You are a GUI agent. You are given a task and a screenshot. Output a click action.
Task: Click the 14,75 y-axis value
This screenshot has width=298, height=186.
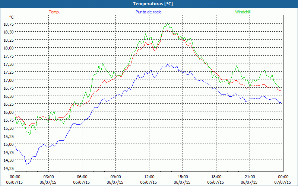tap(9, 152)
